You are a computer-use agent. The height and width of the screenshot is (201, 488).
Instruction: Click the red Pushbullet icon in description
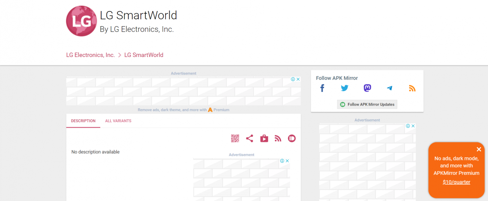pyautogui.click(x=292, y=138)
